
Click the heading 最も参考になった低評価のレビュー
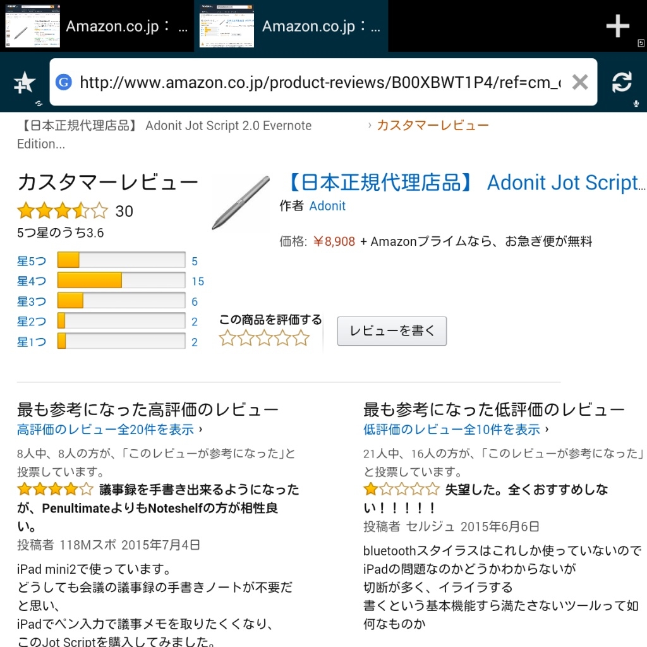(x=494, y=409)
